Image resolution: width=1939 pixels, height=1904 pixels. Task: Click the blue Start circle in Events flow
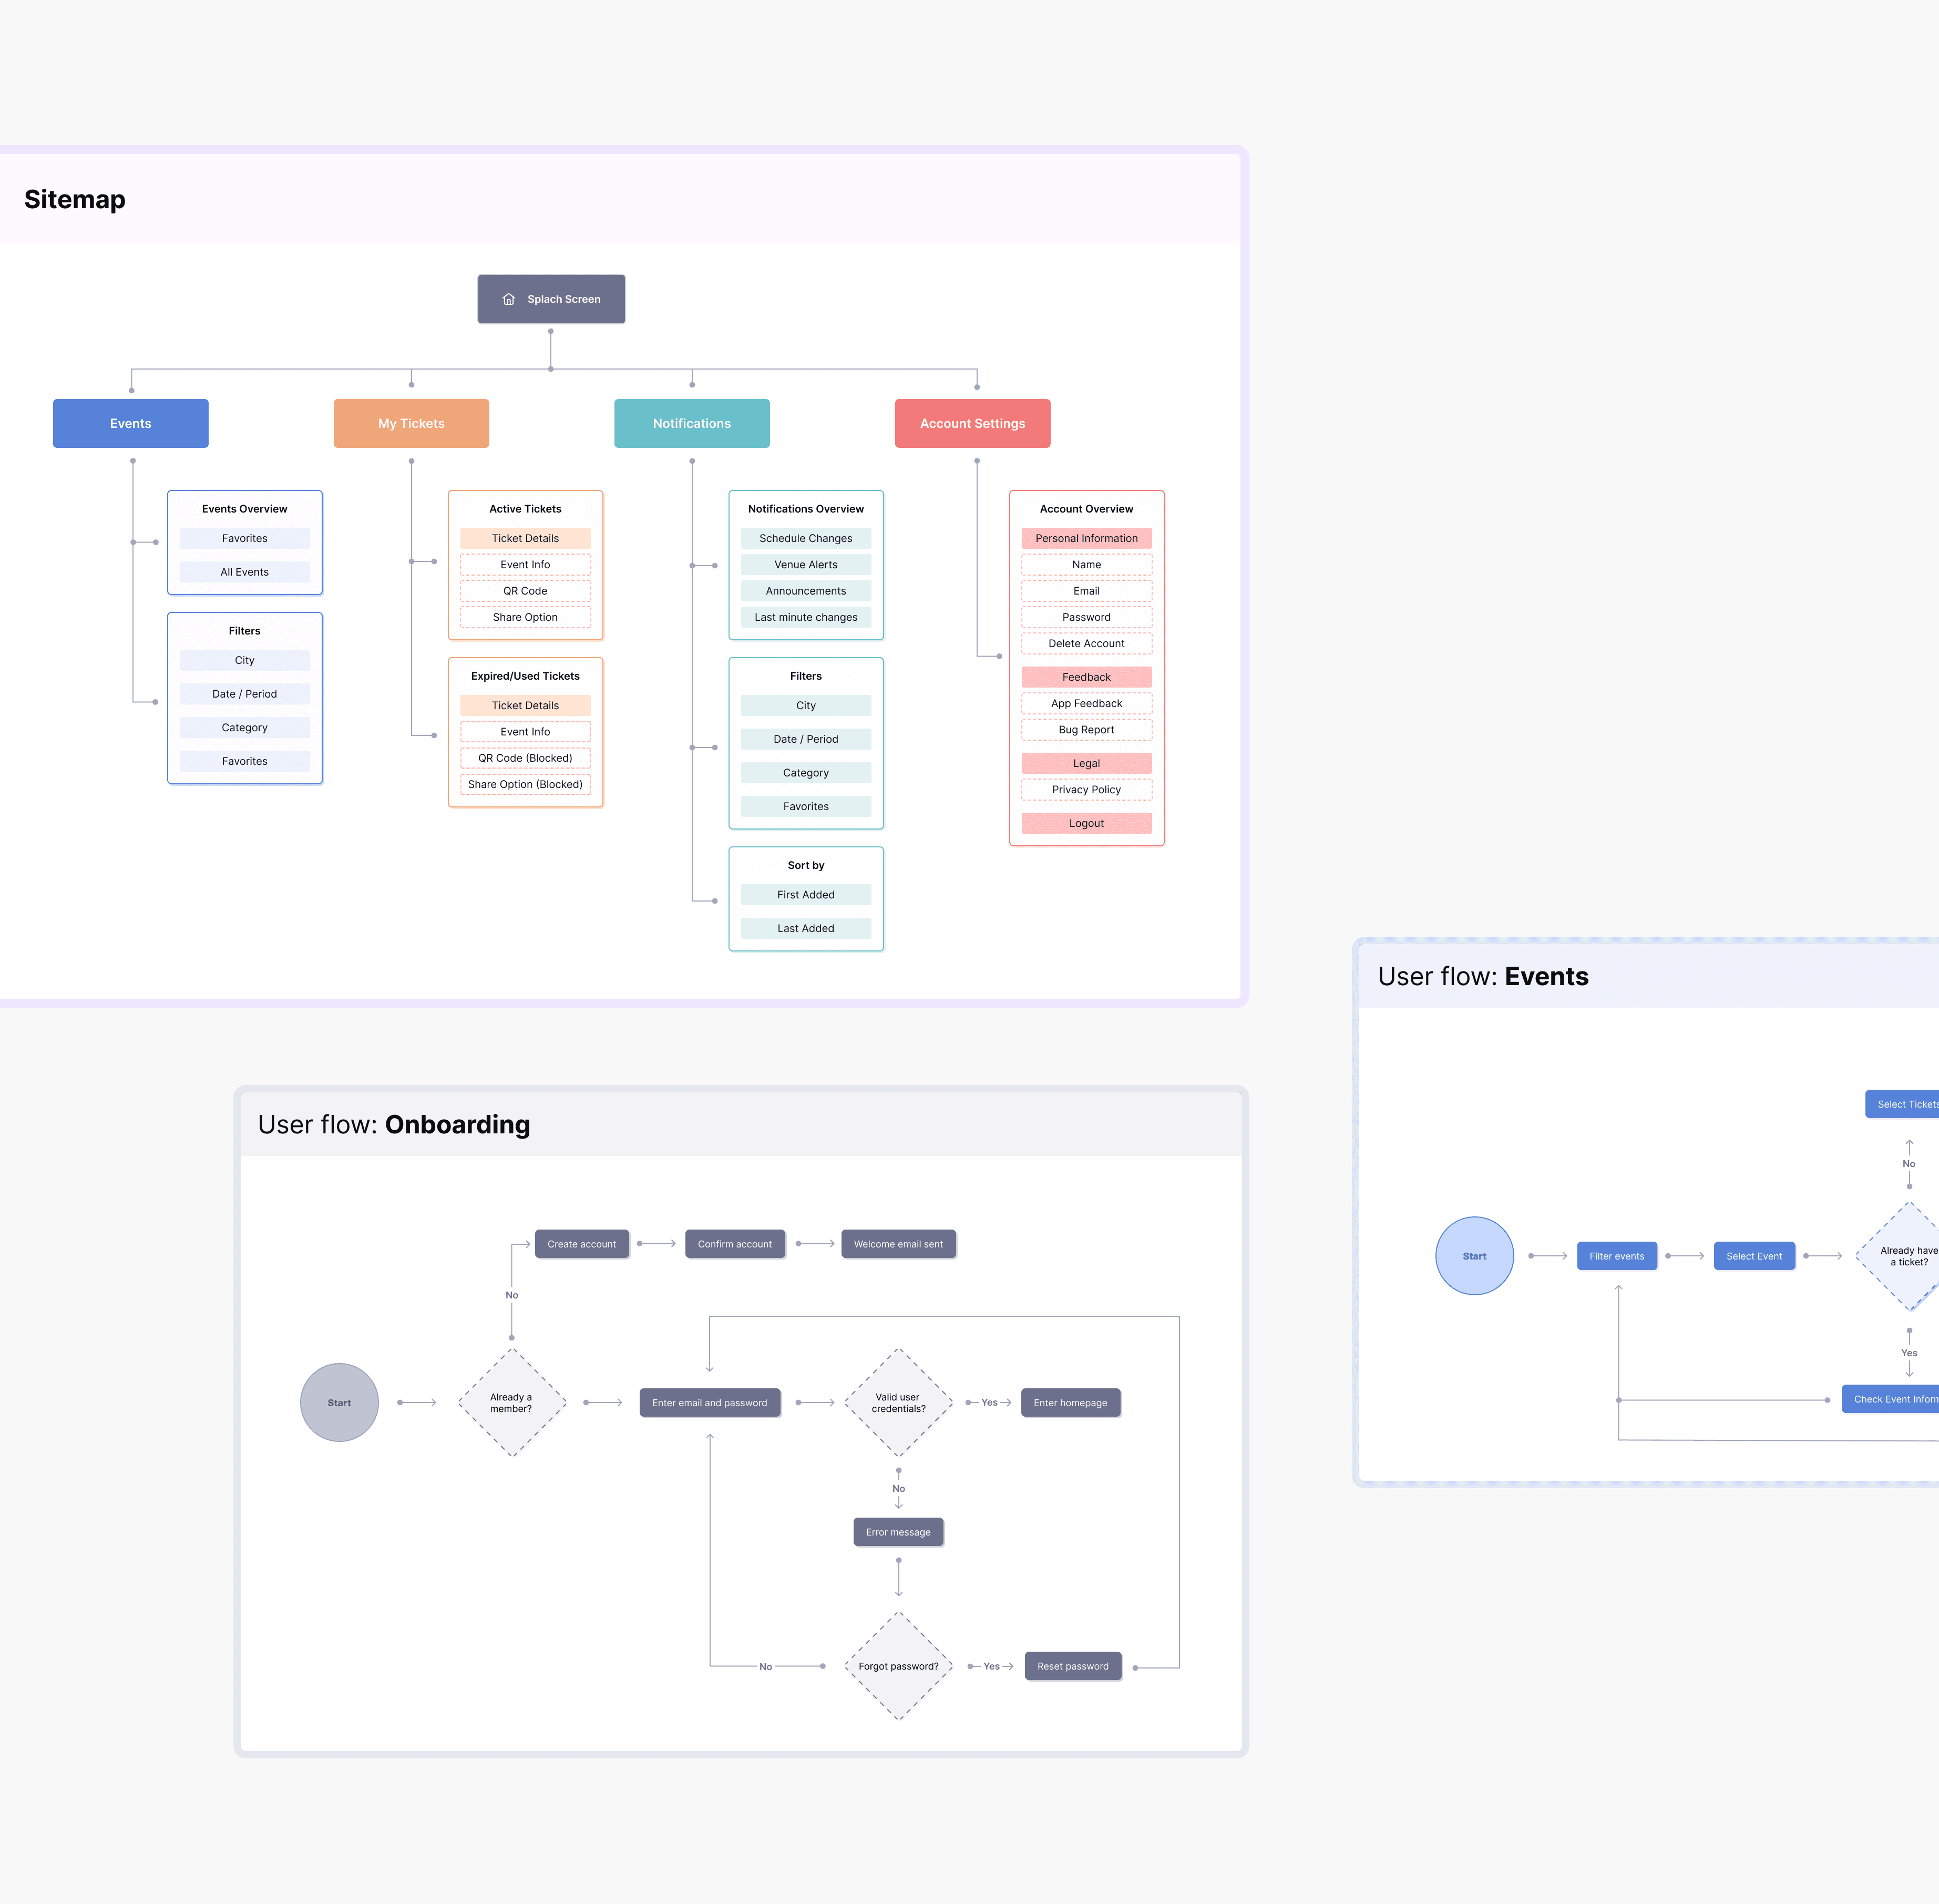1474,1256
